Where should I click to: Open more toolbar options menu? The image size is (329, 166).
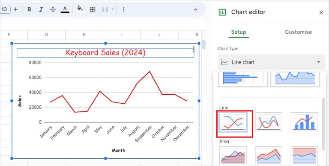coord(124,9)
